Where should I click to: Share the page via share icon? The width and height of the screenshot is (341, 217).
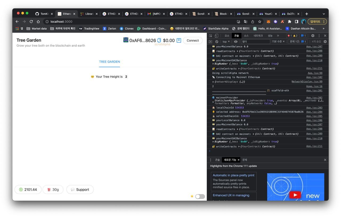253,22
